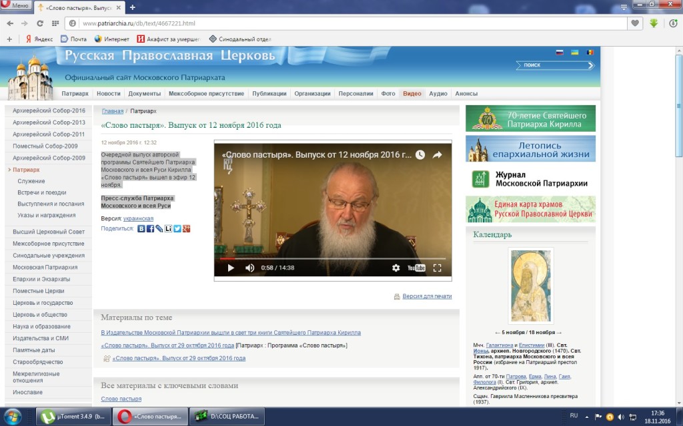Open the Патриарх top menu item

coord(75,93)
